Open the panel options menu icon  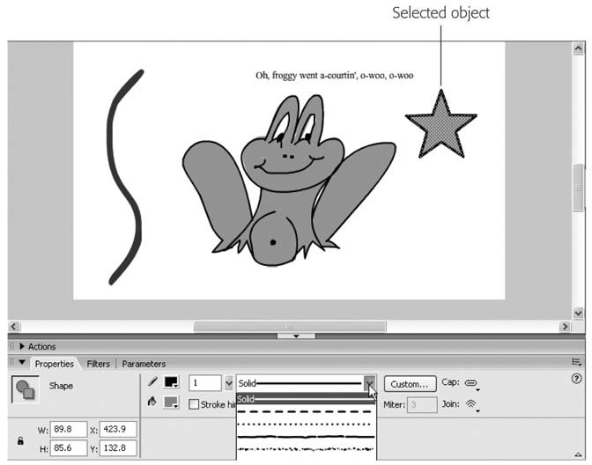[x=576, y=362]
